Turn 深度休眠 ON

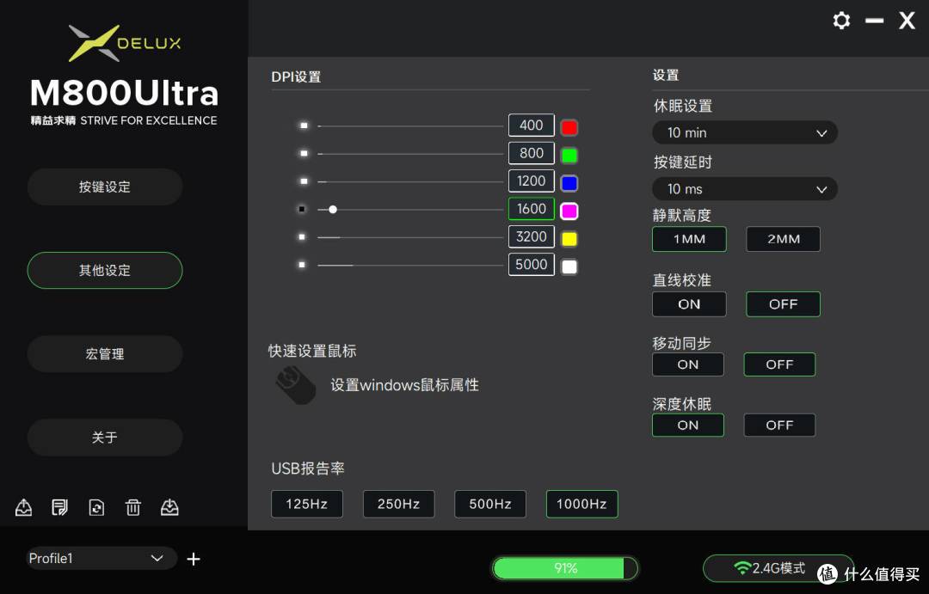688,426
